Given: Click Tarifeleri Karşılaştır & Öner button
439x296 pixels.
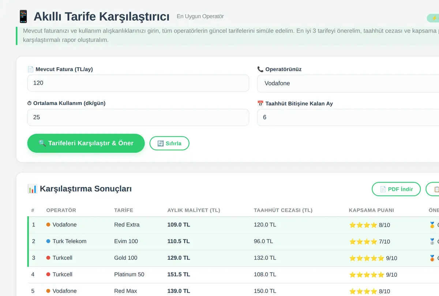Looking at the screenshot, I should click(x=86, y=143).
